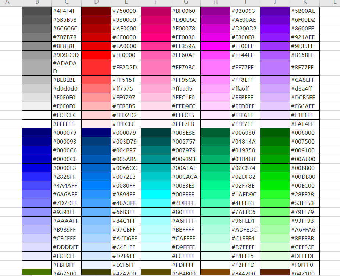
Task: Select the violet swatch beside #8600FF
Action: (275, 28)
